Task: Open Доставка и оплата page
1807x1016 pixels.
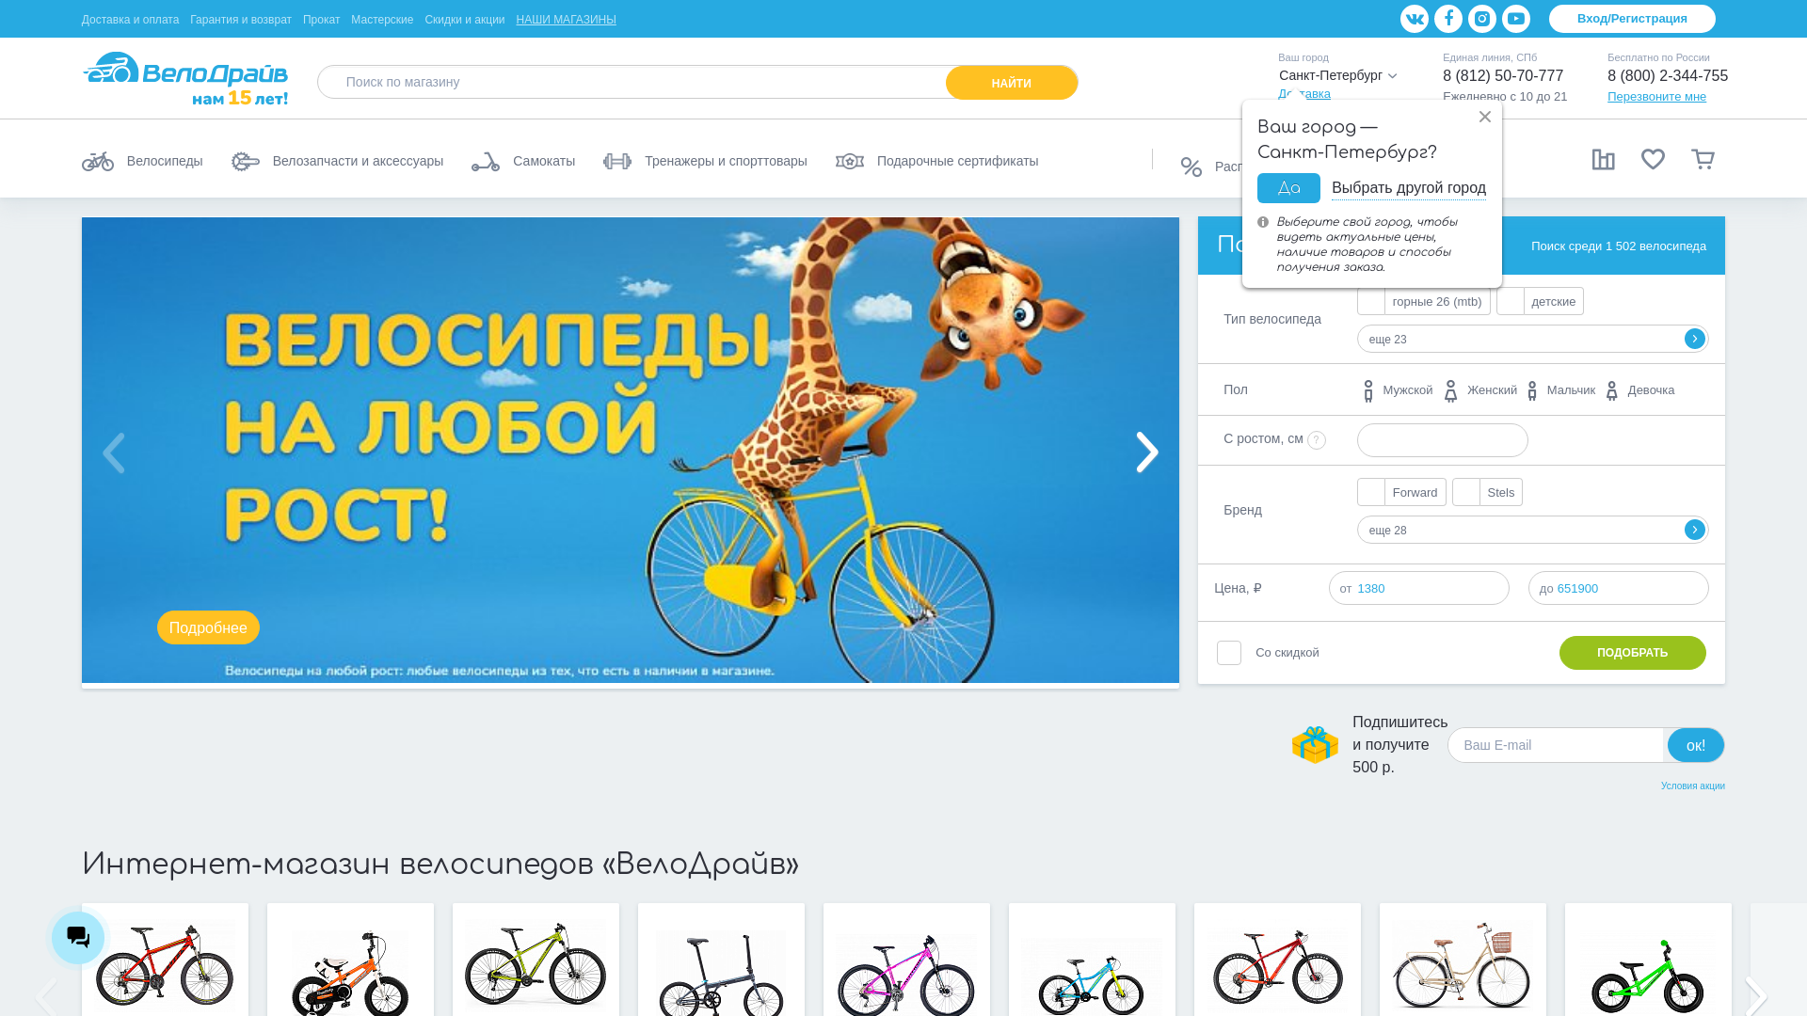Action: 130,20
